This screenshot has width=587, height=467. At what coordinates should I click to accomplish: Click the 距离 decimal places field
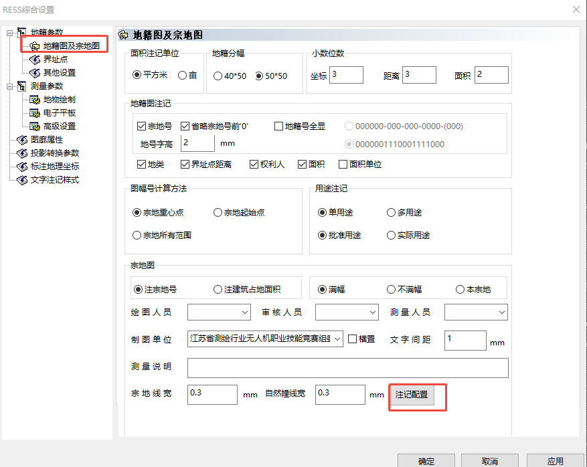pyautogui.click(x=419, y=75)
